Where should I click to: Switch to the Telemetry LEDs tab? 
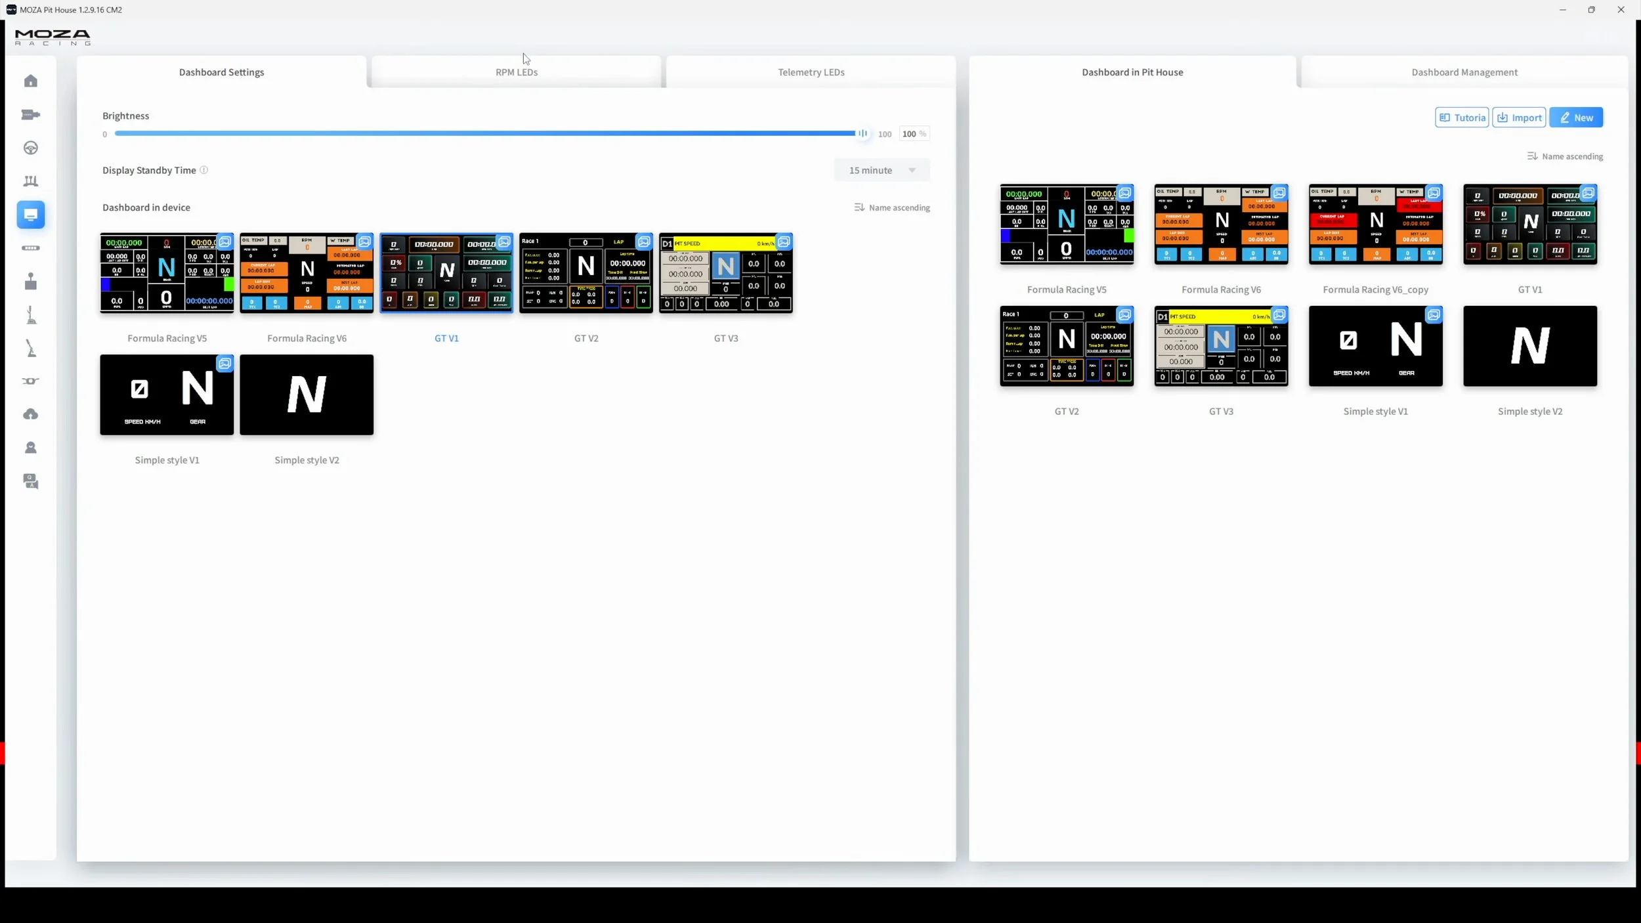click(x=811, y=72)
